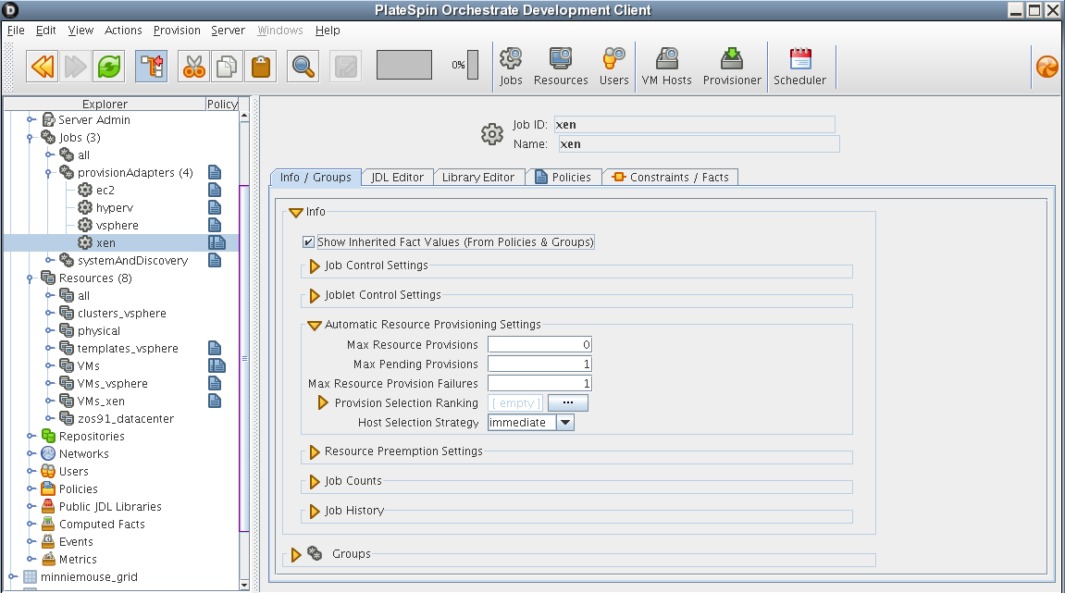The width and height of the screenshot is (1065, 593).
Task: Click the clipboard paste icon
Action: pyautogui.click(x=261, y=66)
